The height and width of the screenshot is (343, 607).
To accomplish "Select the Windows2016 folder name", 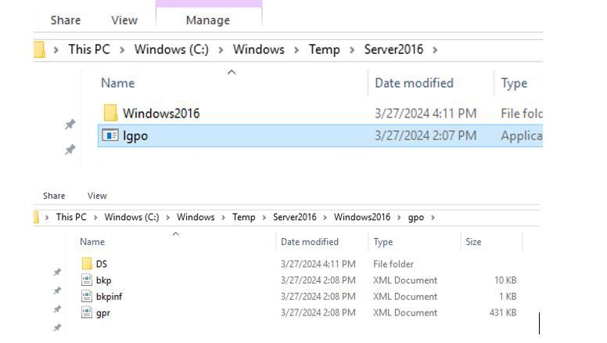I will [x=161, y=114].
